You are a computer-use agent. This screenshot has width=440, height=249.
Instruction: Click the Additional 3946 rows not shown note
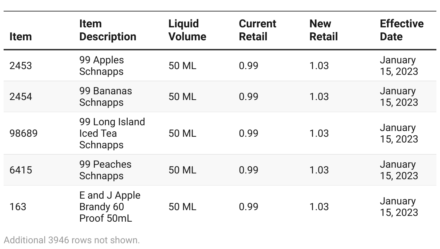[72, 240]
